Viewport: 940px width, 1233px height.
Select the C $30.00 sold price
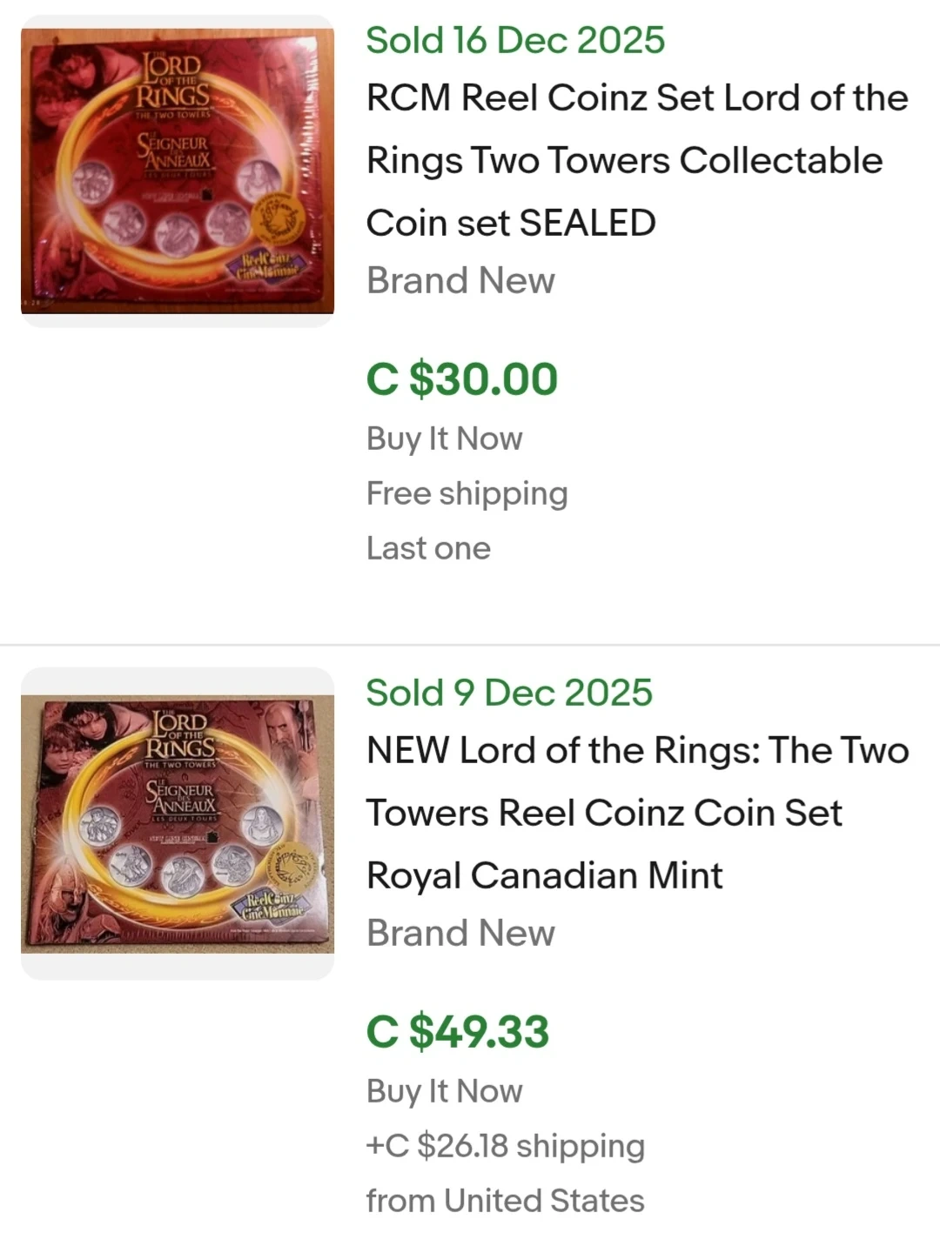462,379
